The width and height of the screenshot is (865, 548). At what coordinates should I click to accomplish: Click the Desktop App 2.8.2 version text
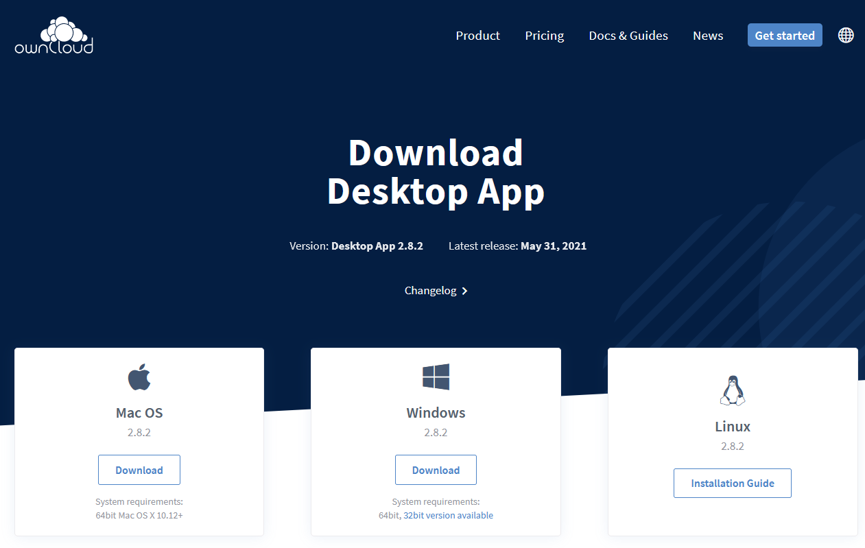(x=377, y=246)
